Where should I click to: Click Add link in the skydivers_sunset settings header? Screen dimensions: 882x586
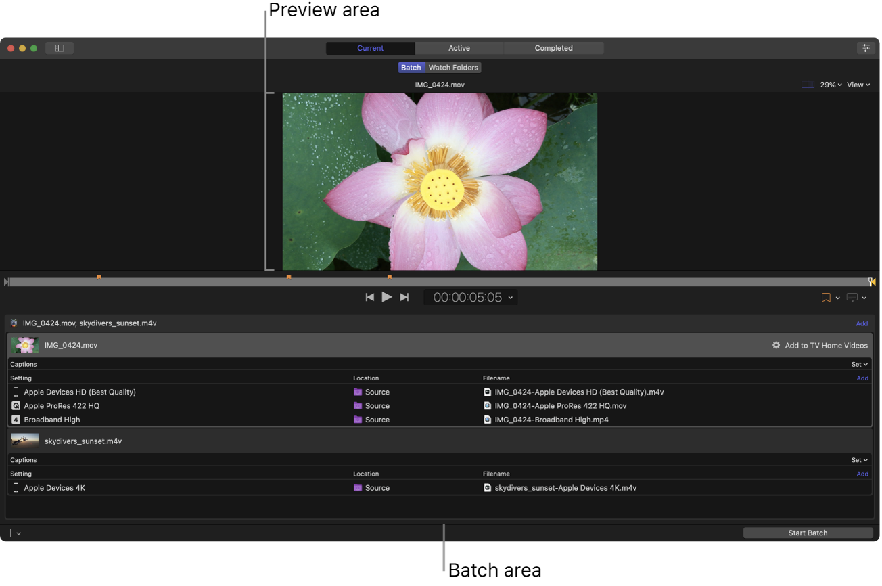coord(862,474)
